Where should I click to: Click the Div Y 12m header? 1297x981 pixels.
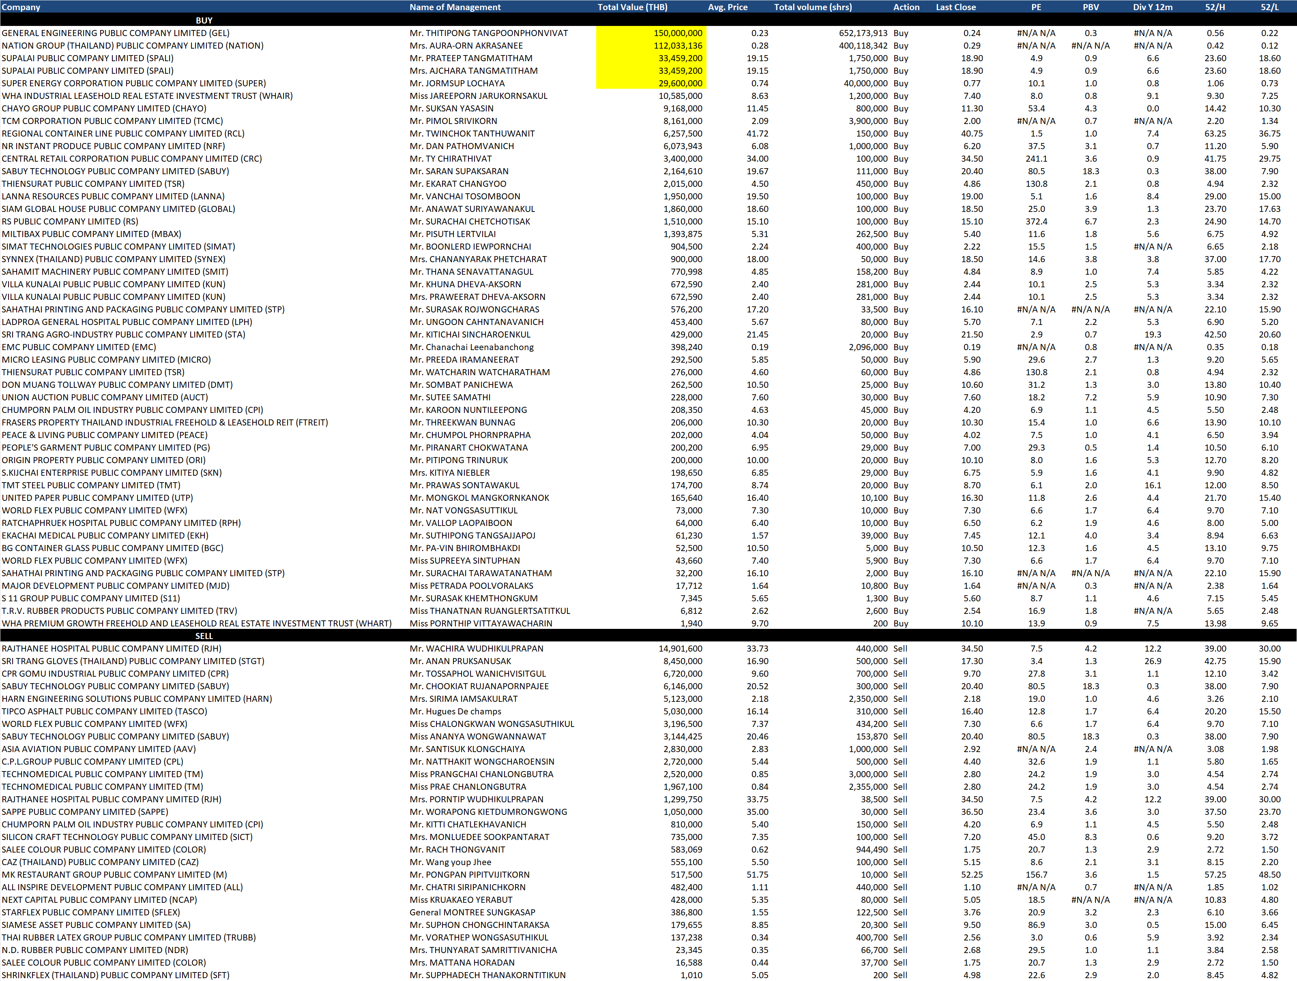click(x=1152, y=7)
